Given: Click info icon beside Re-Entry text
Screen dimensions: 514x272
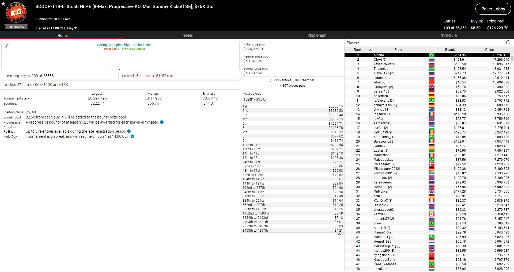Looking at the screenshot, I should tap(129, 131).
